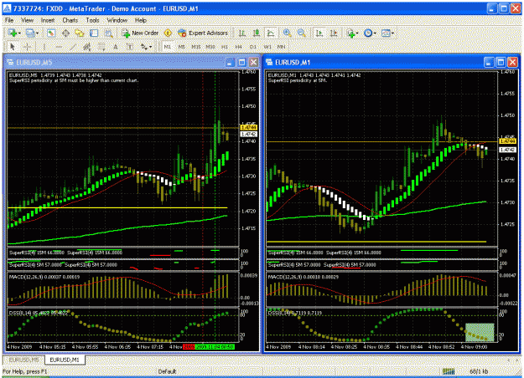Switch to the EURUSD,M5 bottom tab
Image resolution: width=524 pixels, height=378 pixels.
(23, 360)
